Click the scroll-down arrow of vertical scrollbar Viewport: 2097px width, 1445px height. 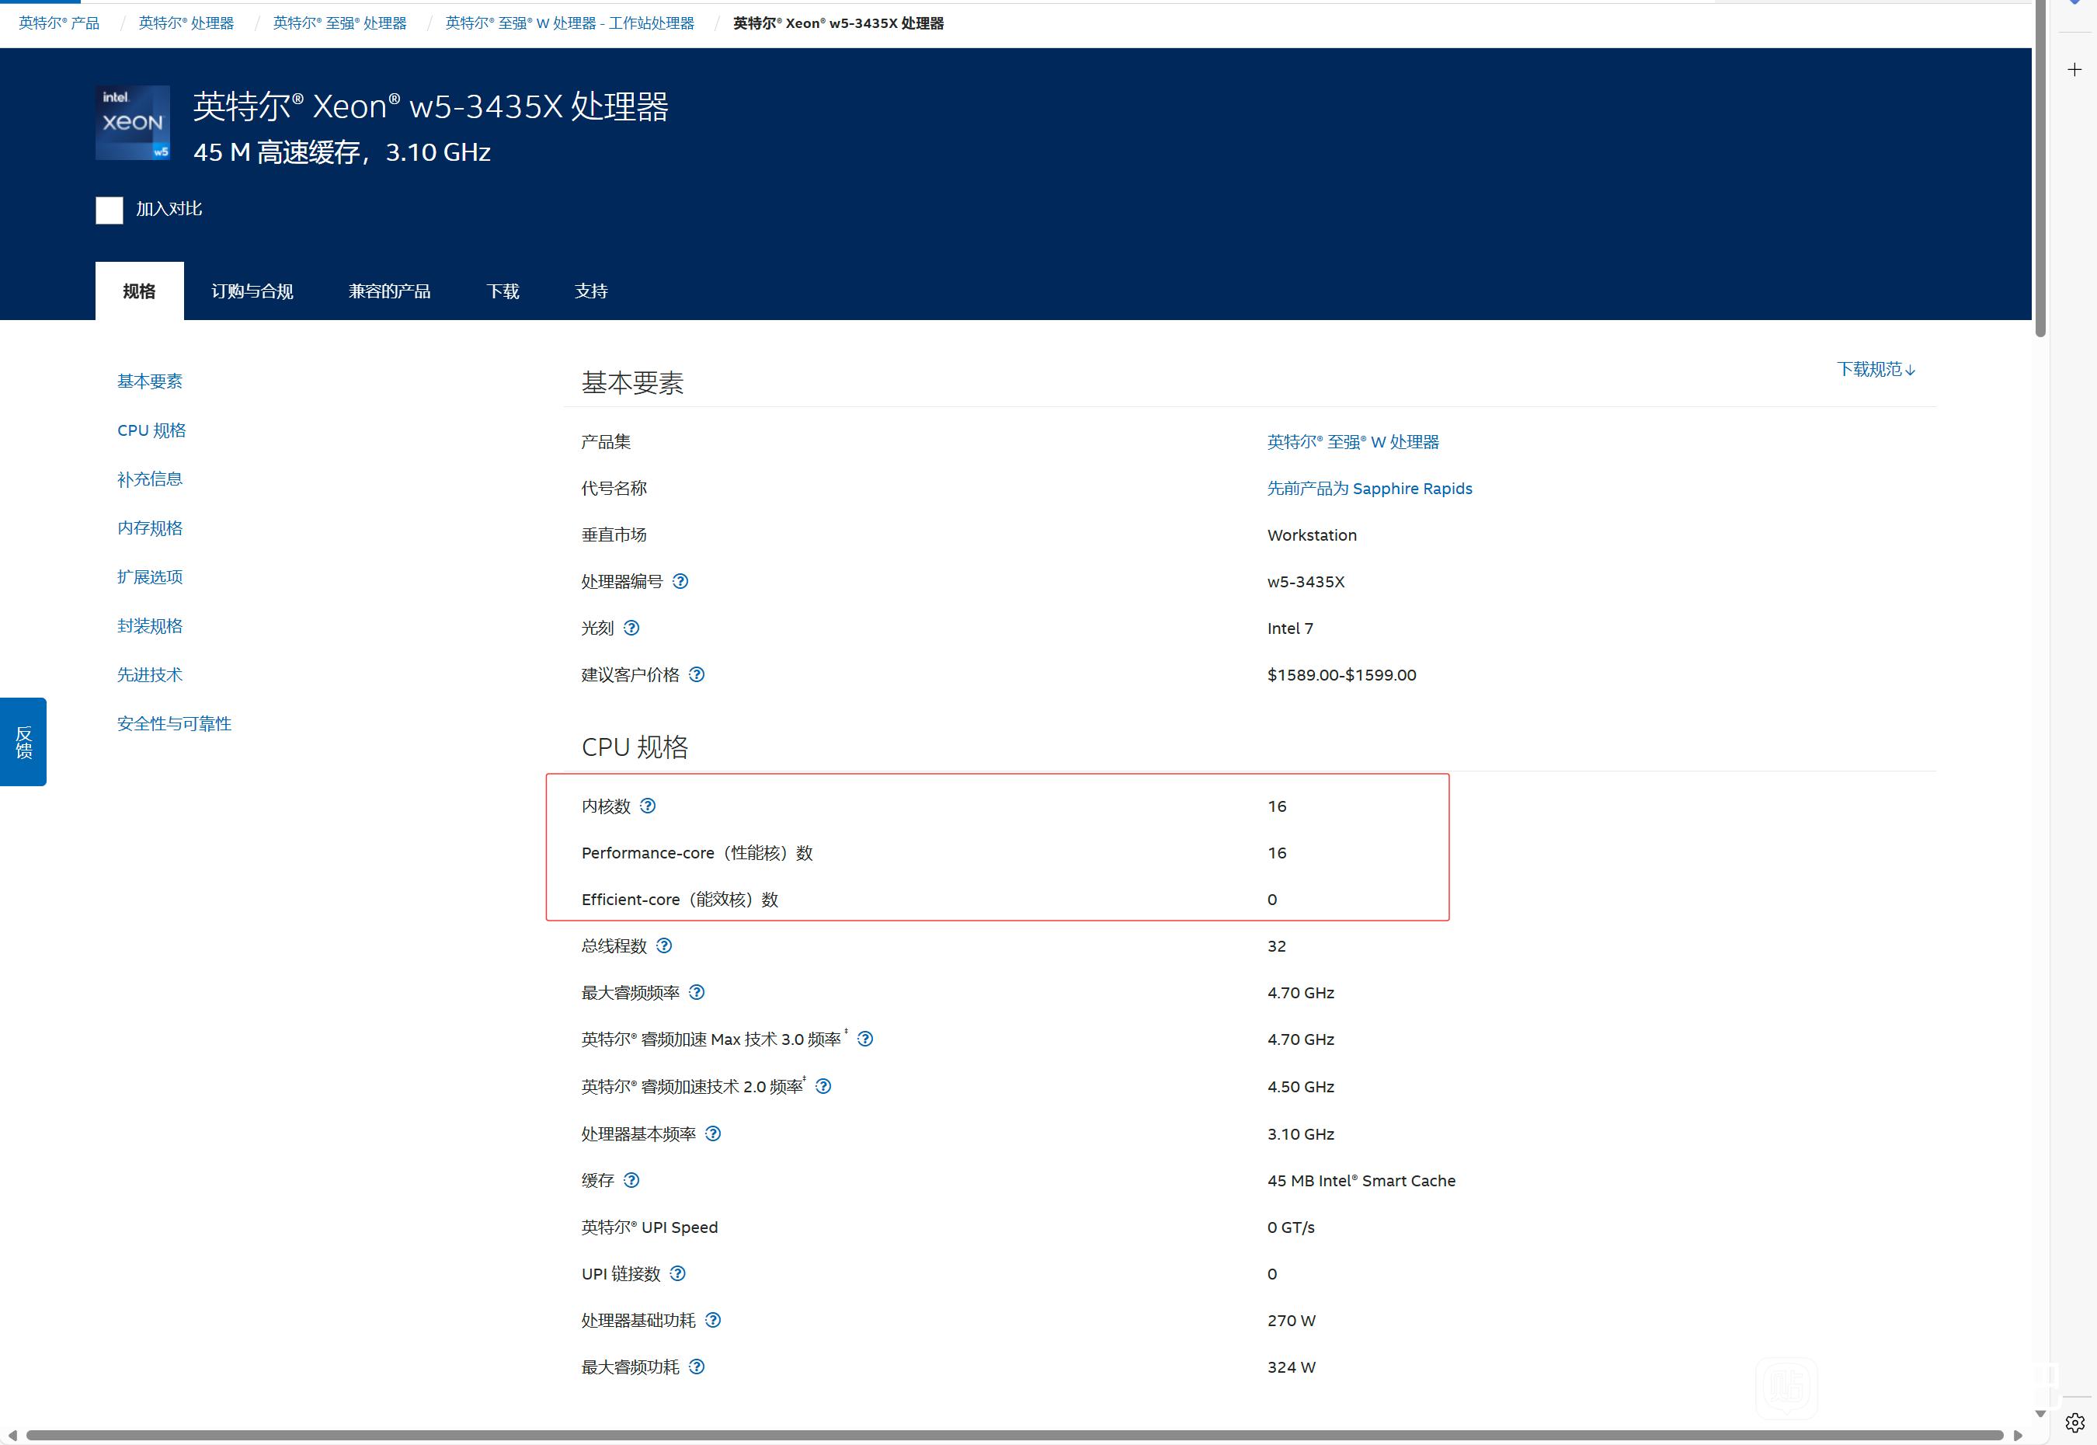pyautogui.click(x=2040, y=1413)
